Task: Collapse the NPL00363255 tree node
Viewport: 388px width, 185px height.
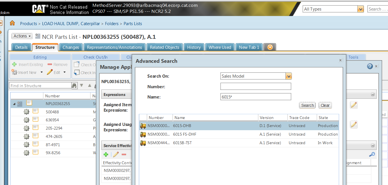Action: [14, 104]
